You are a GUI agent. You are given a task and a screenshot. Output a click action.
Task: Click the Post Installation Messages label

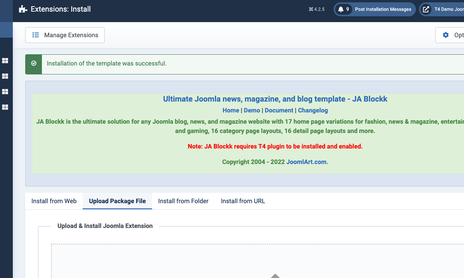click(x=383, y=9)
